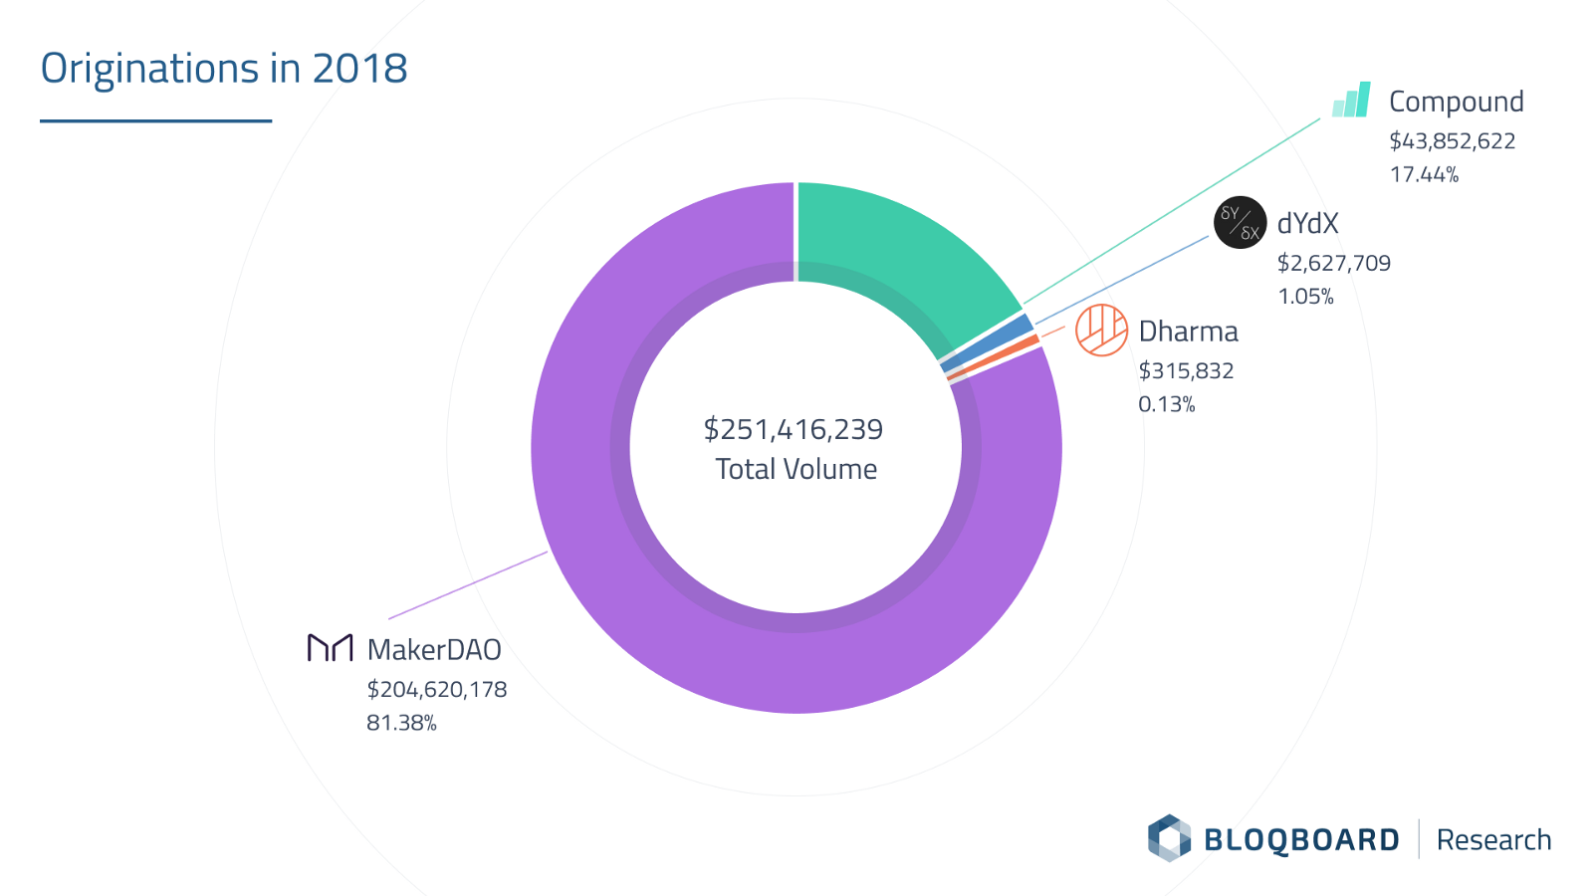The width and height of the screenshot is (1593, 896).
Task: Click the "Compound" label
Action: (x=1457, y=102)
